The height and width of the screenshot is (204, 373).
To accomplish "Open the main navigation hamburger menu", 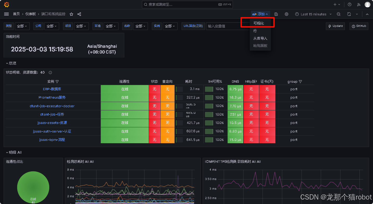I will [x=6, y=14].
